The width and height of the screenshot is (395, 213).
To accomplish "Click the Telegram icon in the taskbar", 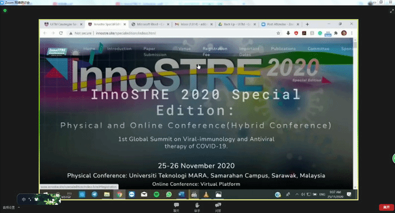I will pyautogui.click(x=94, y=194).
